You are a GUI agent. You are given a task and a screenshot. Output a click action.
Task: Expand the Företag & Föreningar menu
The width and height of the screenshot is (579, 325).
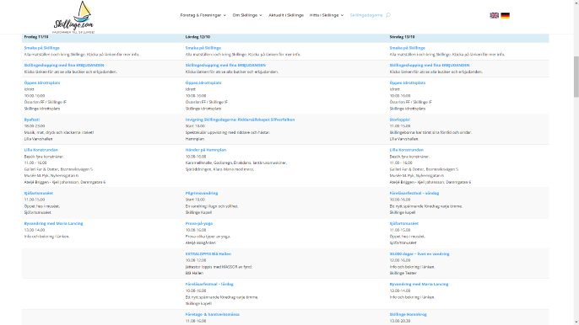203,15
